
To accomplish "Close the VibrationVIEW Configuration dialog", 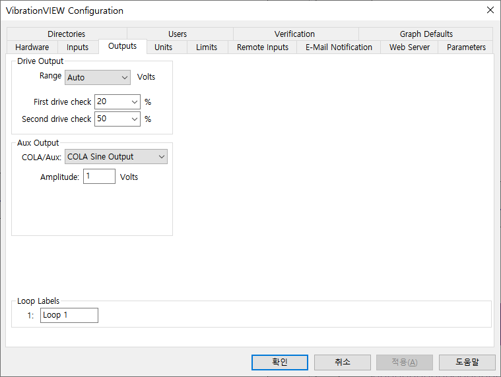I will (x=490, y=10).
